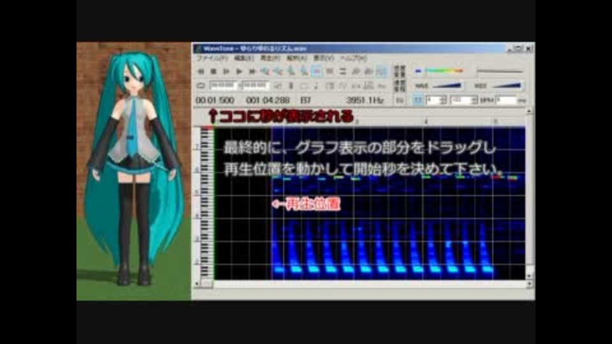Image resolution: width=612 pixels, height=344 pixels.
Task: Click the BPM value field
Action: coord(506,100)
